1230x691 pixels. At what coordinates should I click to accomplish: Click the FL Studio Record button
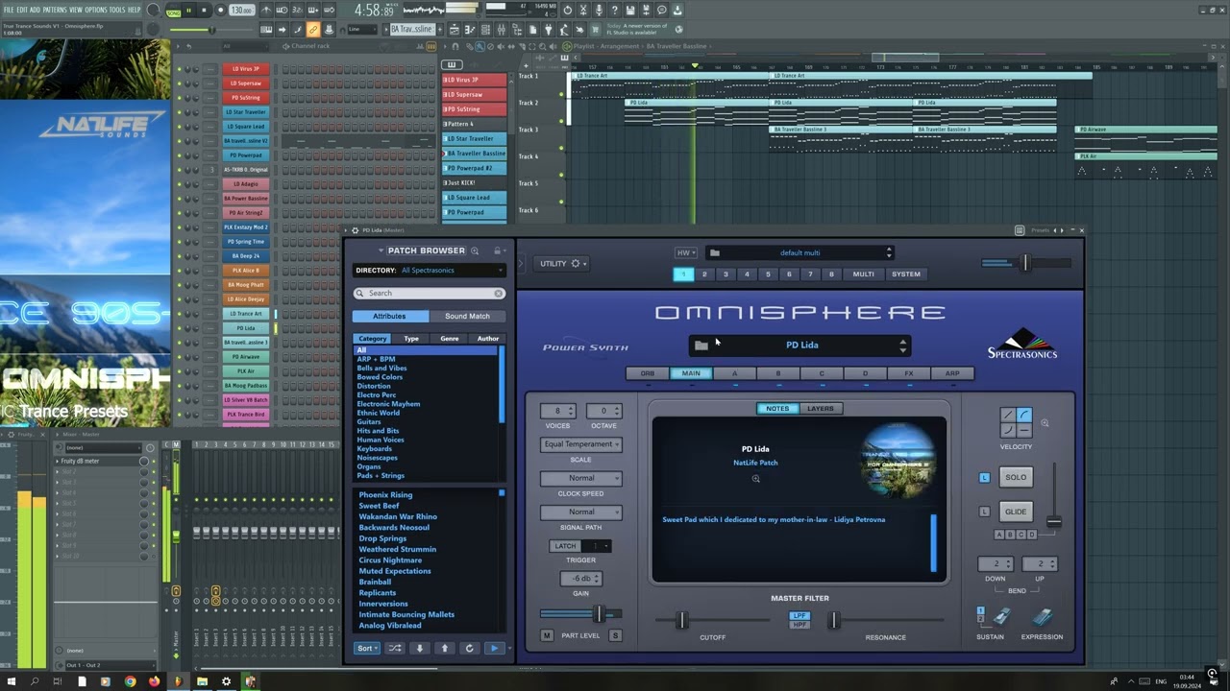point(219,11)
